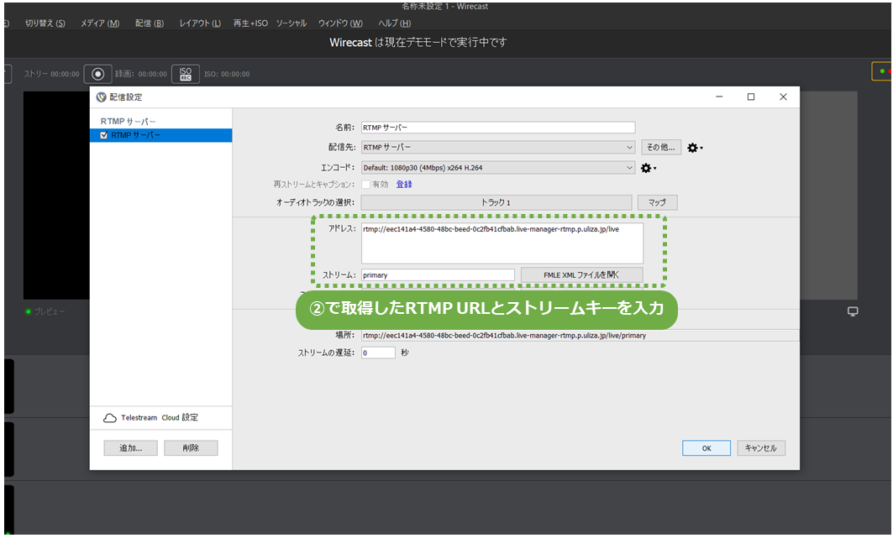Click the record button icon
893x538 pixels.
(x=98, y=74)
